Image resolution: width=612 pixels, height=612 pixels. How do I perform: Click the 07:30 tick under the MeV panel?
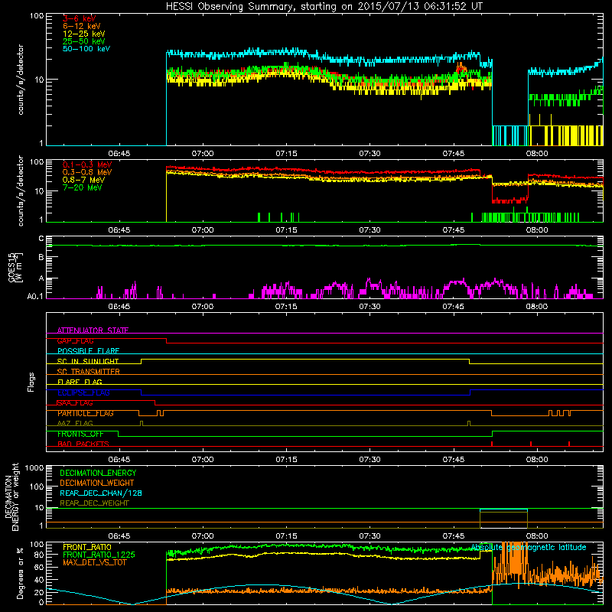point(369,230)
